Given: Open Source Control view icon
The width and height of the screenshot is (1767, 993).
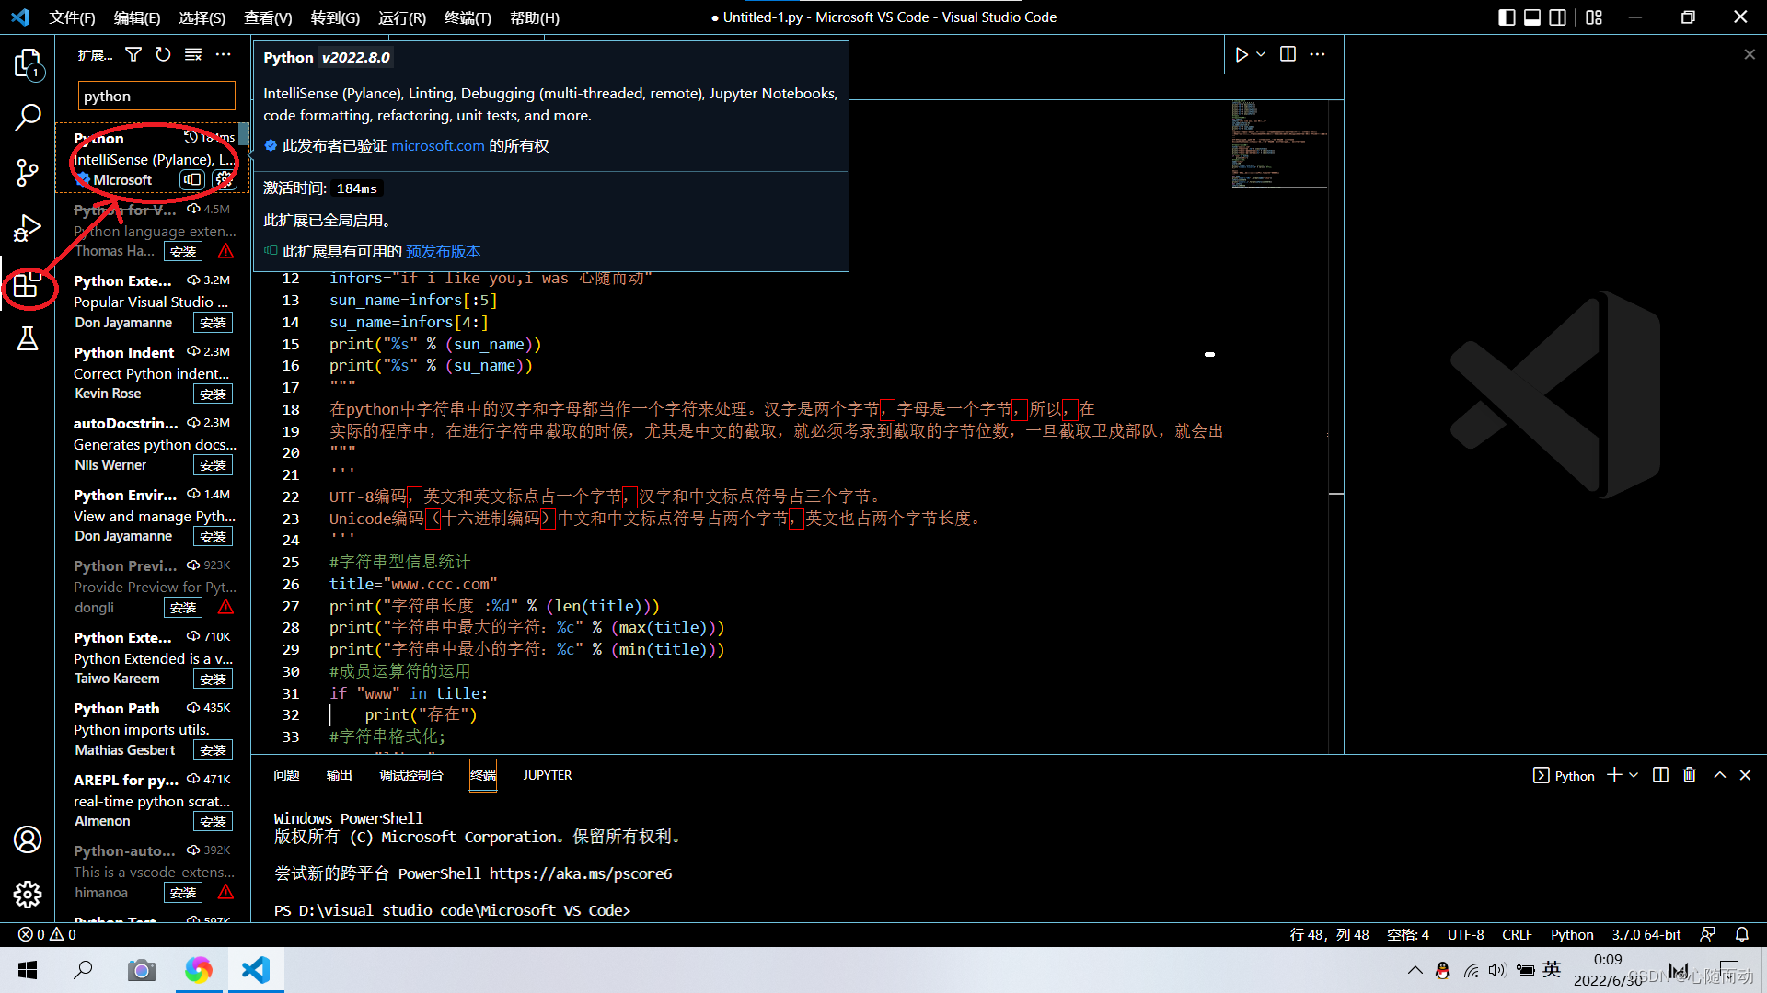Looking at the screenshot, I should (x=28, y=173).
